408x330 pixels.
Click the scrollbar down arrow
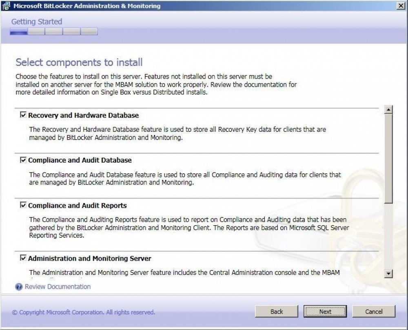[x=388, y=273]
